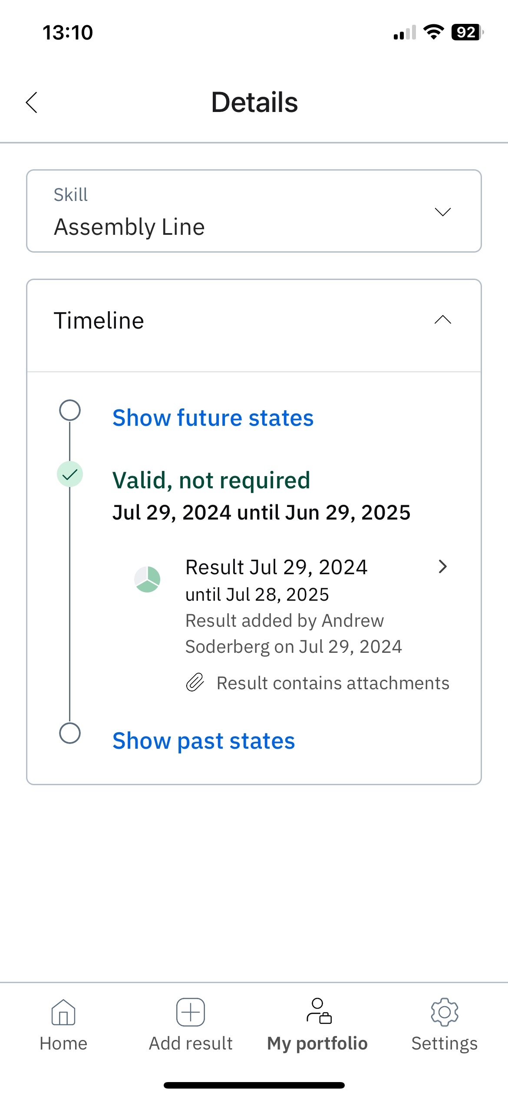Click the past states timeline circle
The image size is (508, 1099).
click(x=70, y=733)
